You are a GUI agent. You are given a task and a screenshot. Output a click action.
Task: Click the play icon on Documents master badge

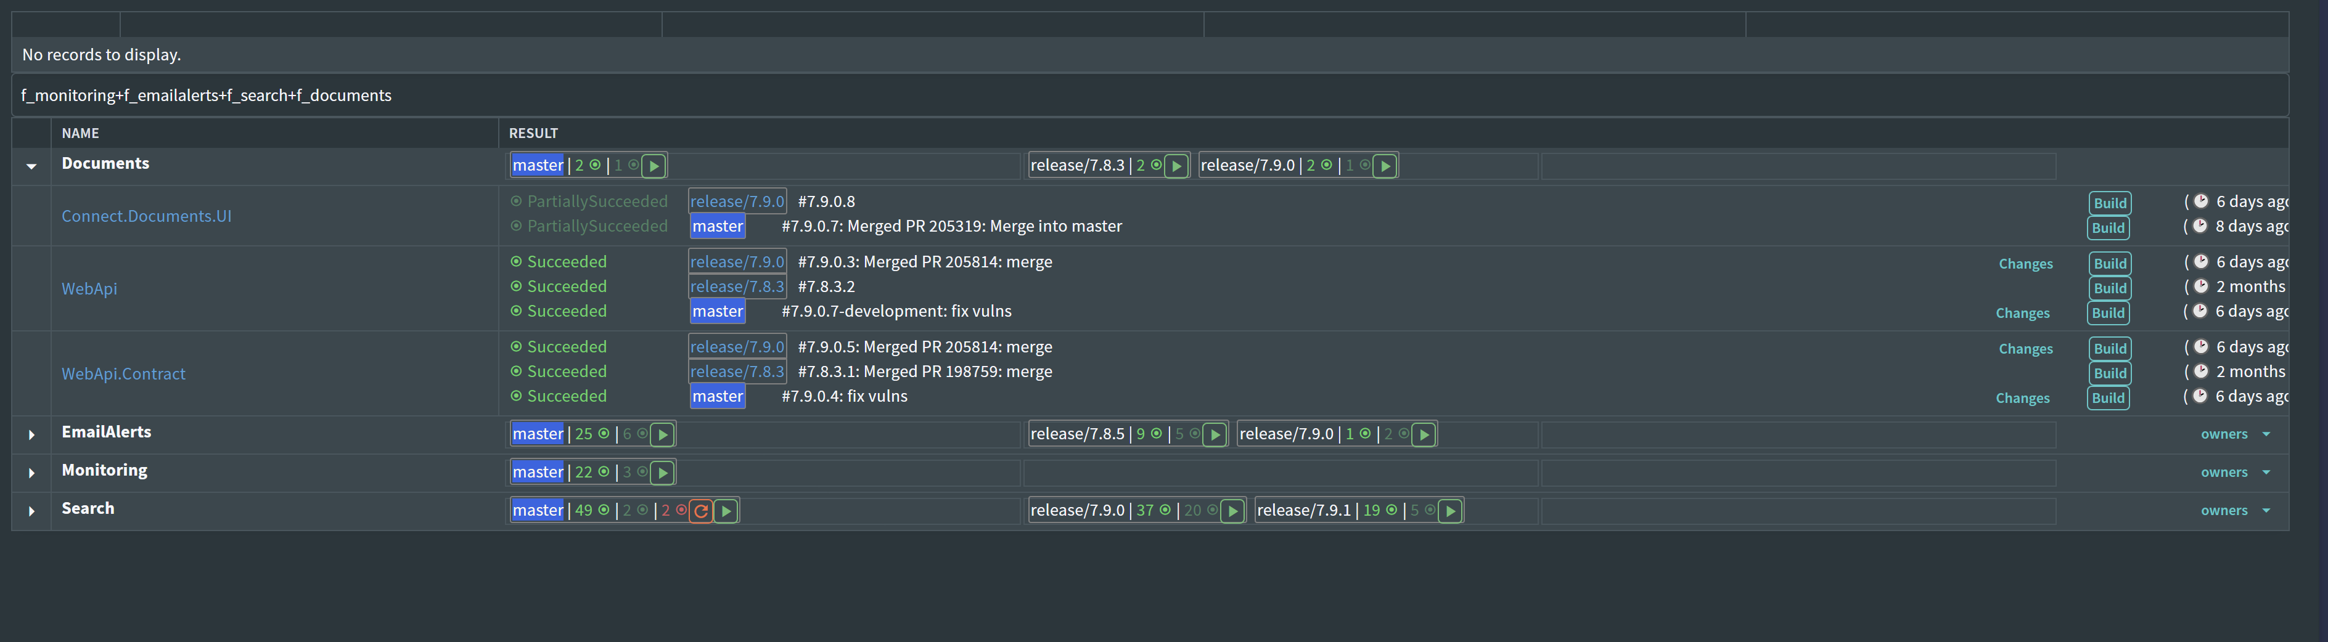654,166
